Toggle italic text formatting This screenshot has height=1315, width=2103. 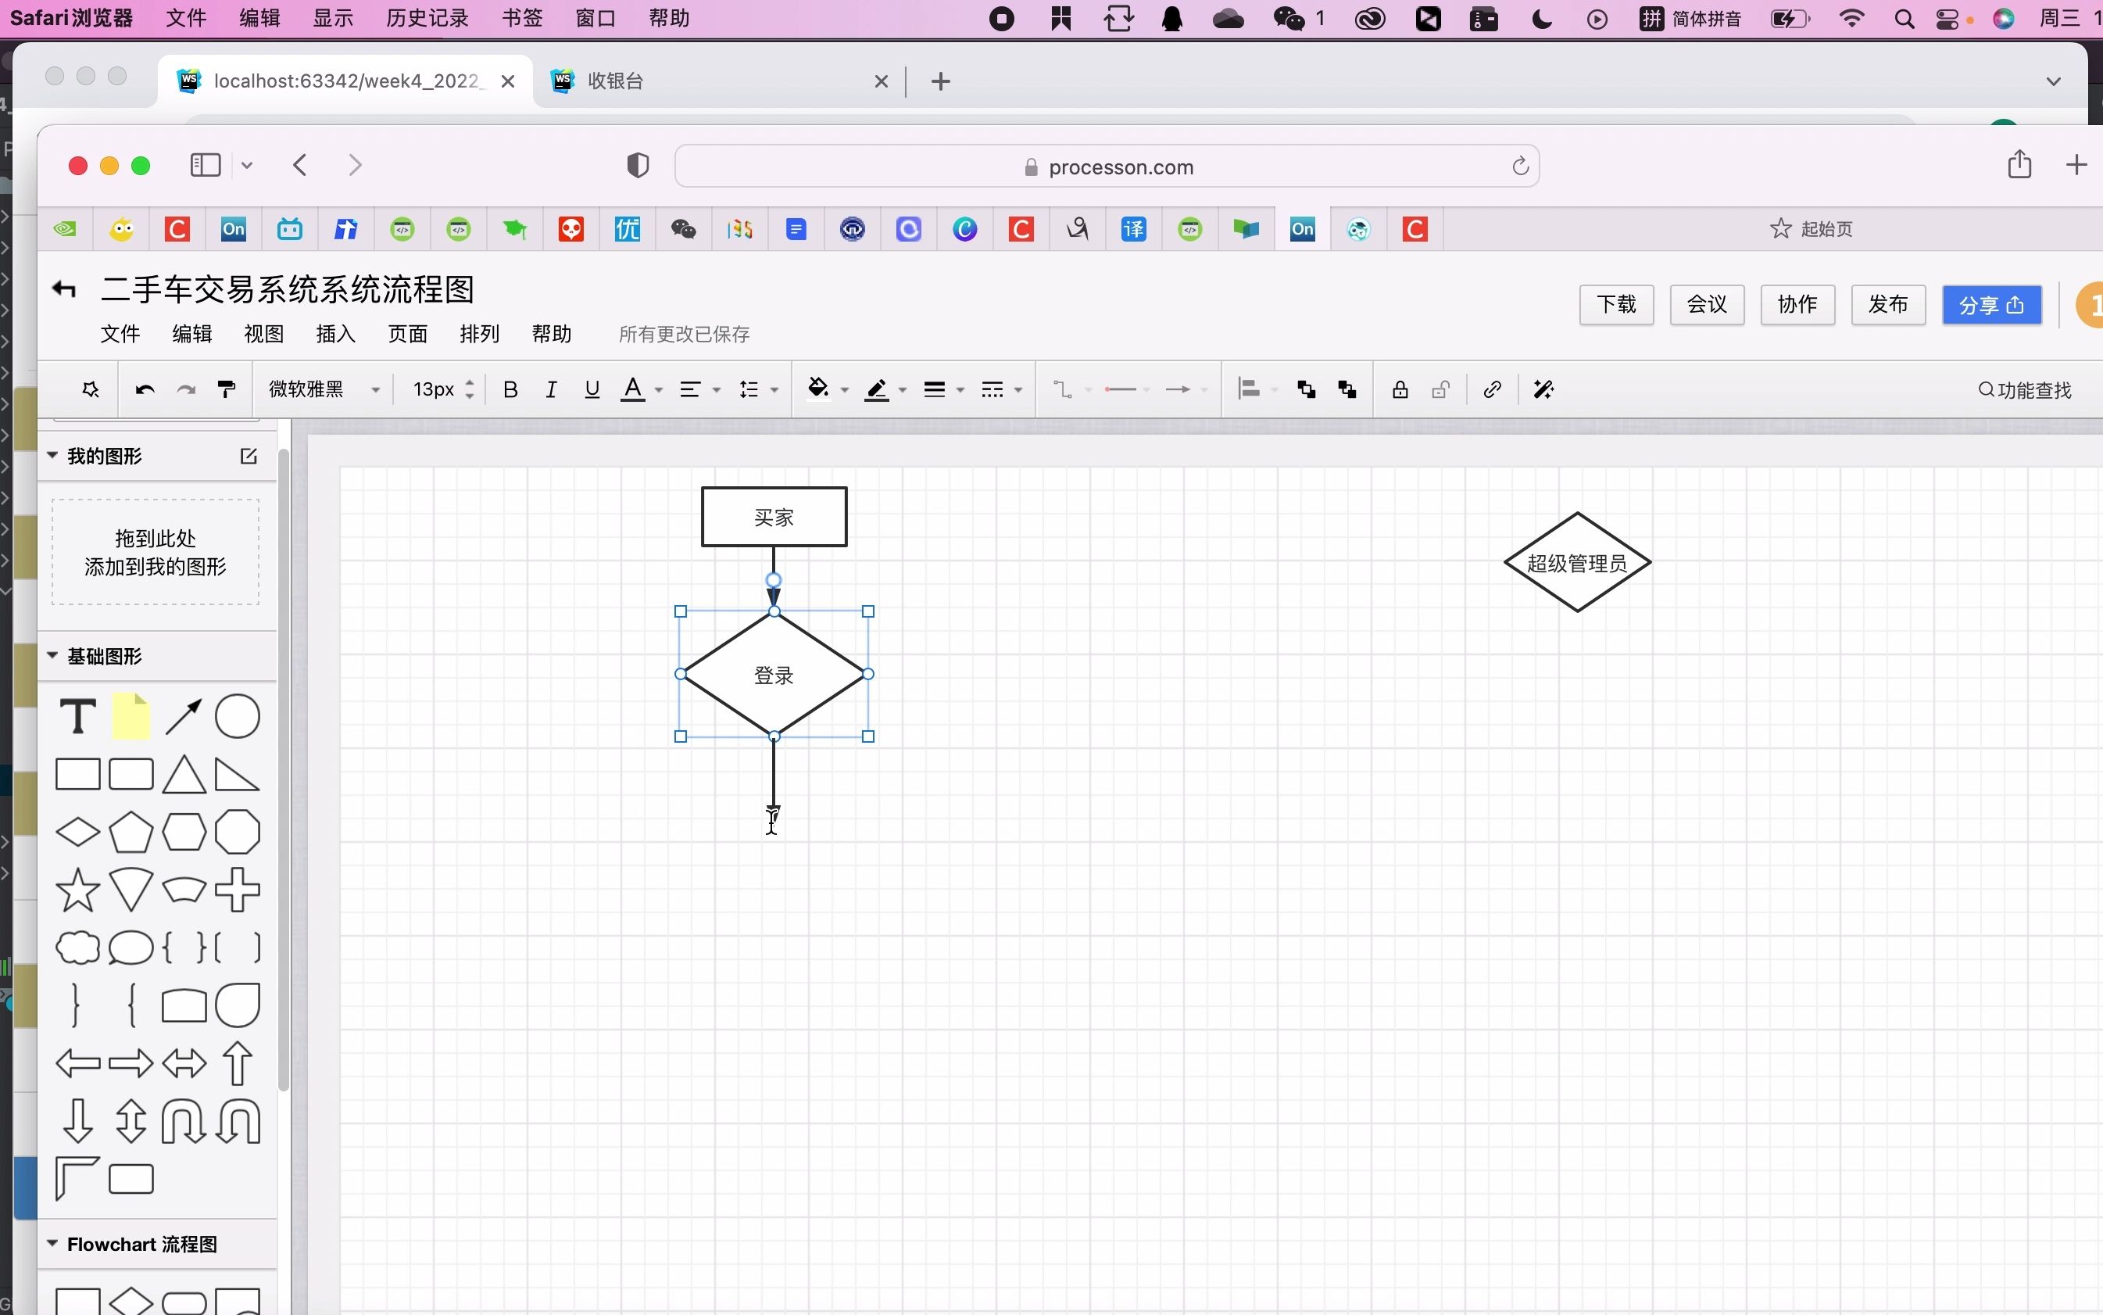click(x=550, y=389)
